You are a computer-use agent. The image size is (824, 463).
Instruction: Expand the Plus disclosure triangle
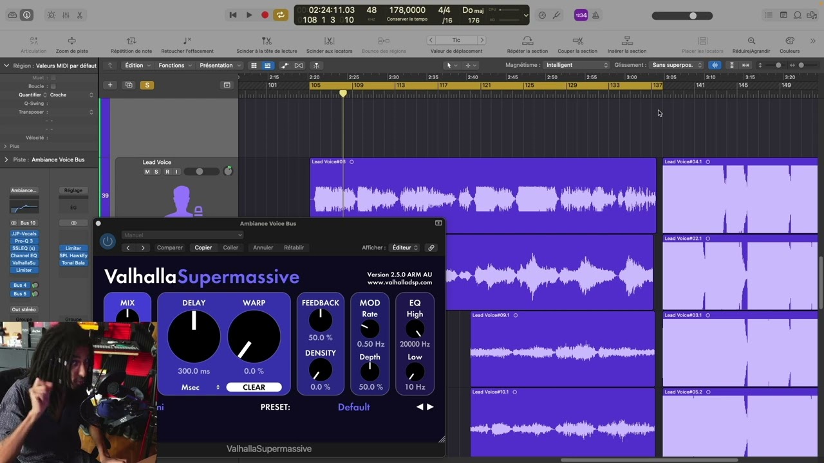coord(5,147)
